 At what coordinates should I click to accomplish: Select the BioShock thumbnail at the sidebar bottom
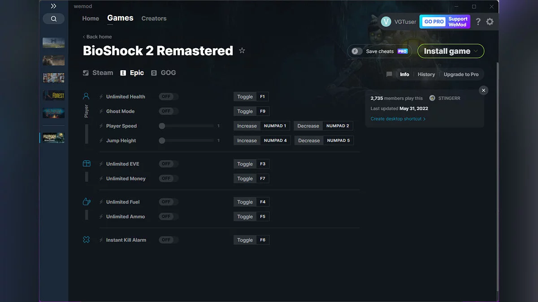click(x=53, y=138)
